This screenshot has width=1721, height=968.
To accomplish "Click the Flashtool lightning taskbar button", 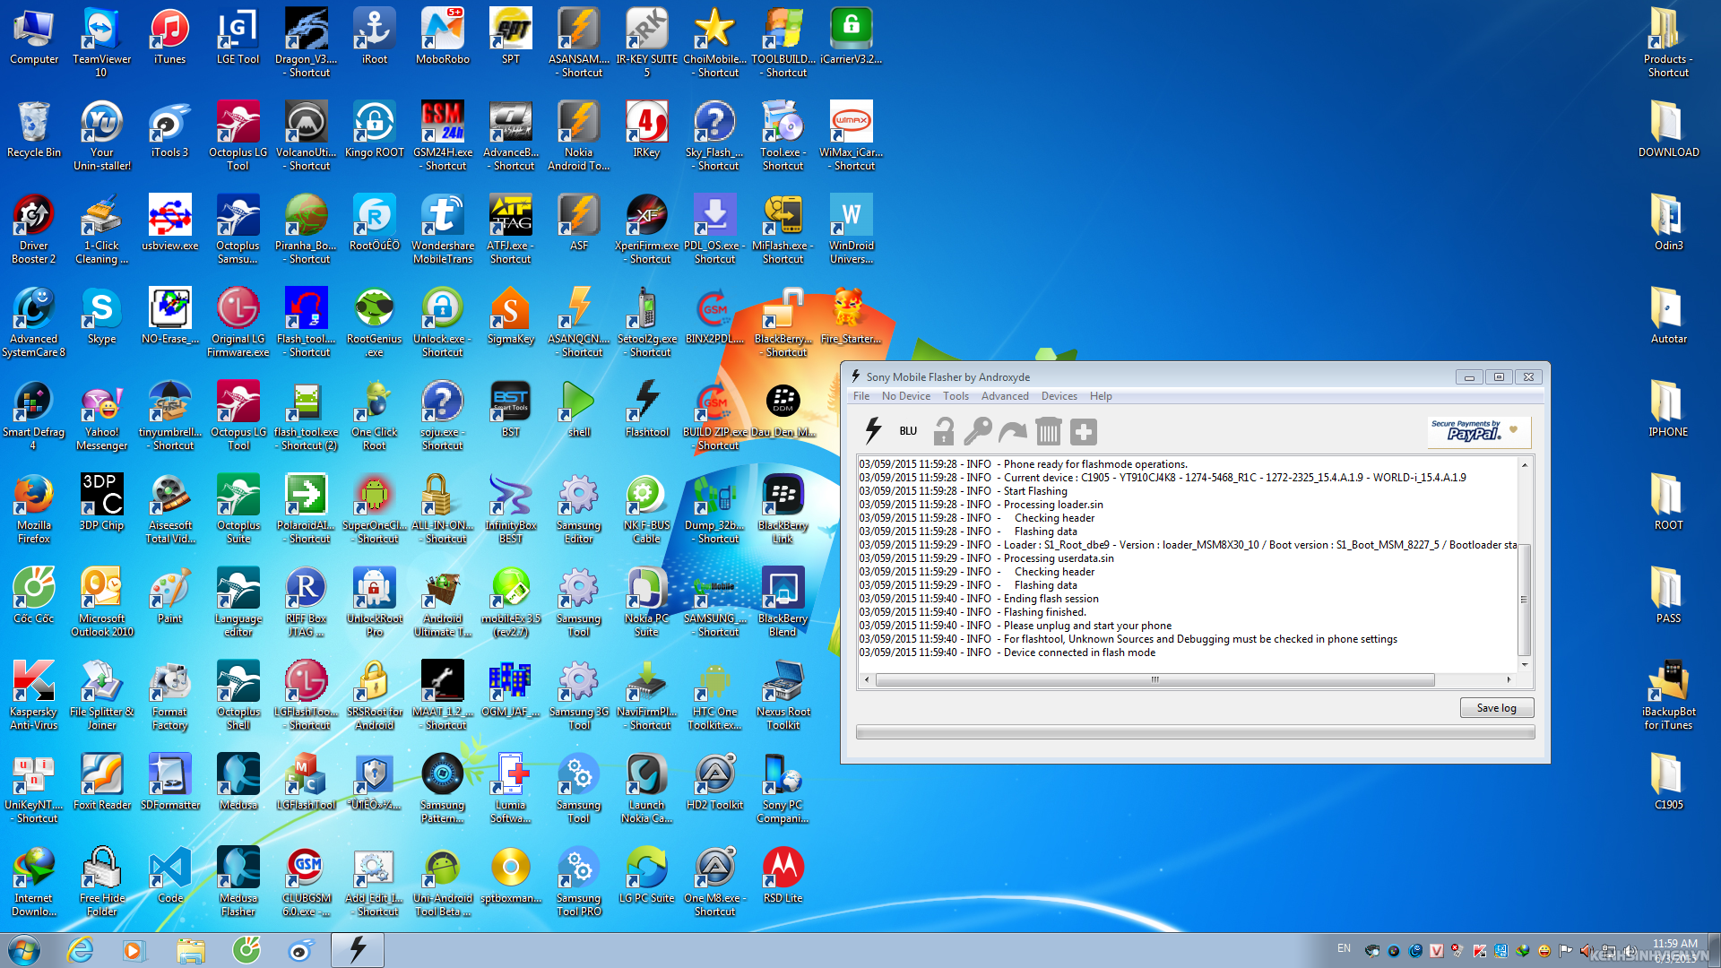I will click(x=357, y=950).
